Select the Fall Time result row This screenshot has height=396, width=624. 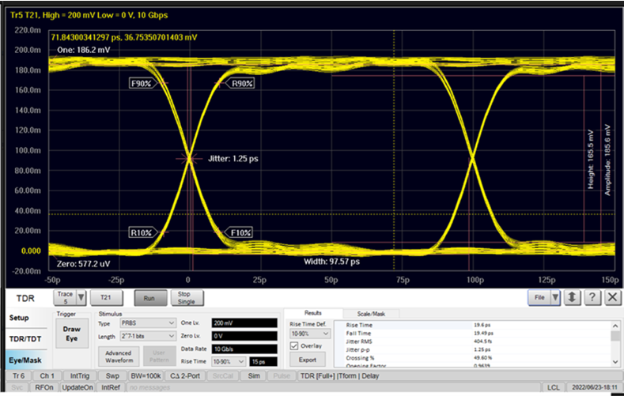[472, 334]
